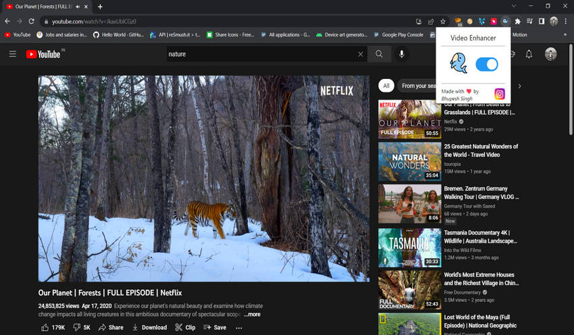The height and width of the screenshot is (335, 574).
Task: Click the Video Enhancer bird extension icon
Action: point(505,22)
